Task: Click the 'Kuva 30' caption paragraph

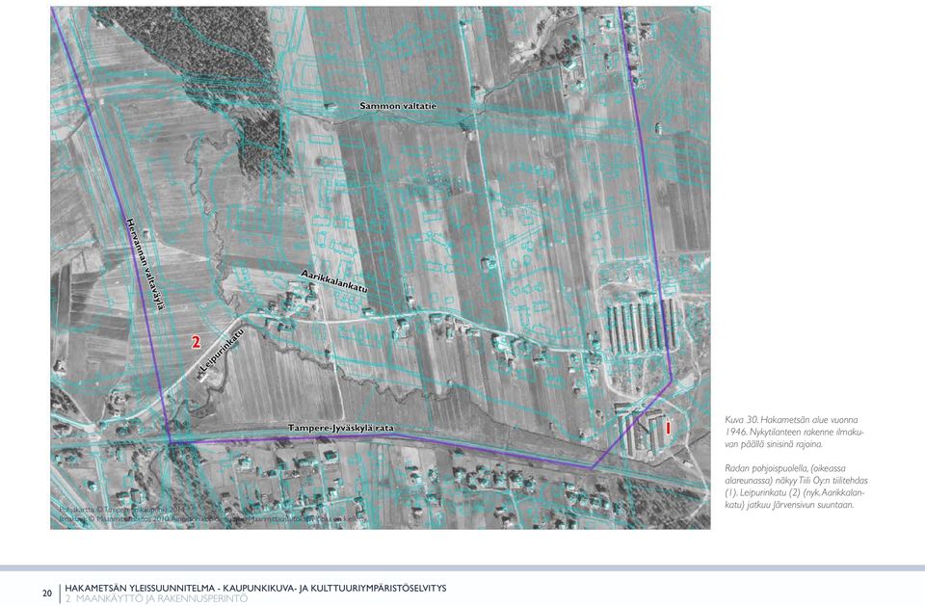Action: [x=794, y=432]
